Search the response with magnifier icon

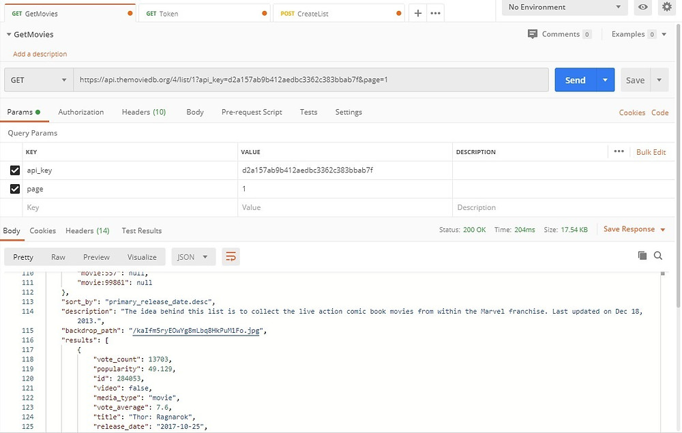click(x=658, y=256)
